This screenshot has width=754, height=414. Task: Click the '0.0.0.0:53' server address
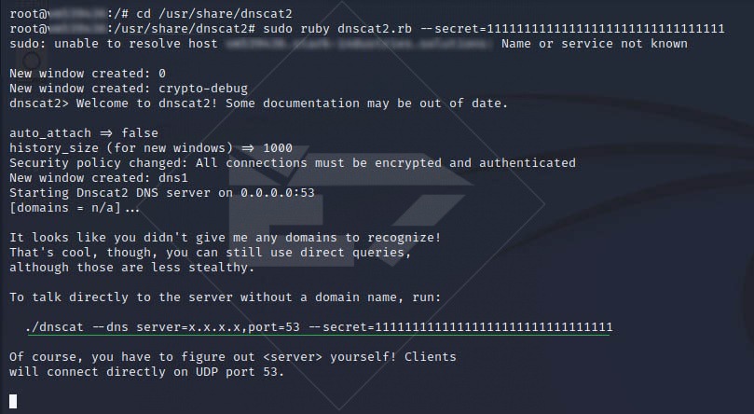tap(278, 193)
